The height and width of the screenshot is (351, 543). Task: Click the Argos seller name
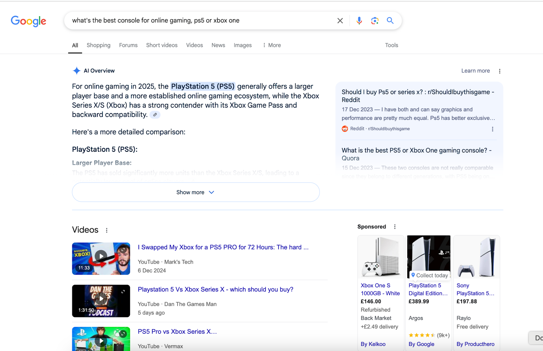[416, 318]
